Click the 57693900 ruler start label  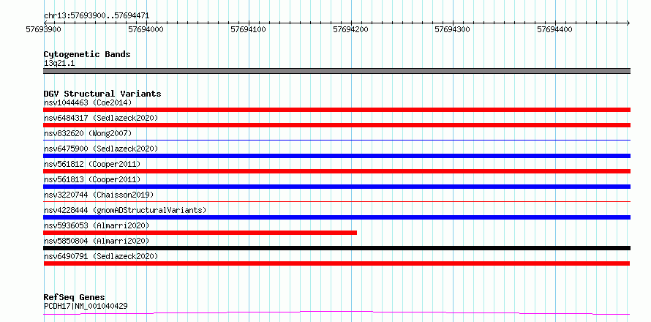44,29
